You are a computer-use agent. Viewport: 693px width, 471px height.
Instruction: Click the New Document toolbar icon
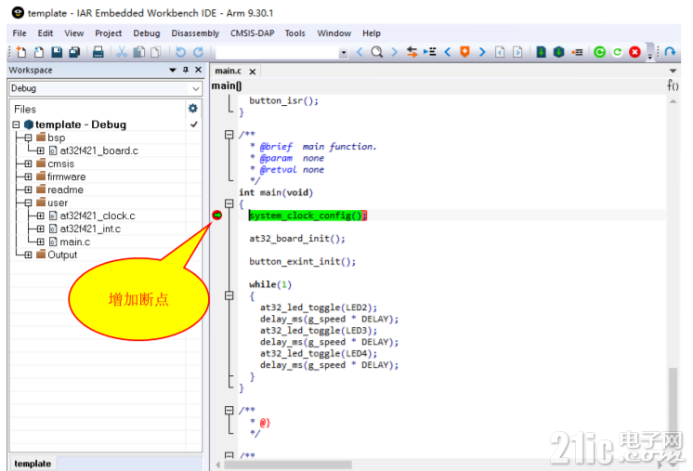[20, 52]
